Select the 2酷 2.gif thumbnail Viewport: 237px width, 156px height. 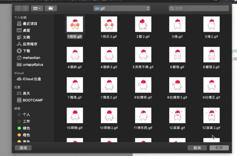point(143,24)
